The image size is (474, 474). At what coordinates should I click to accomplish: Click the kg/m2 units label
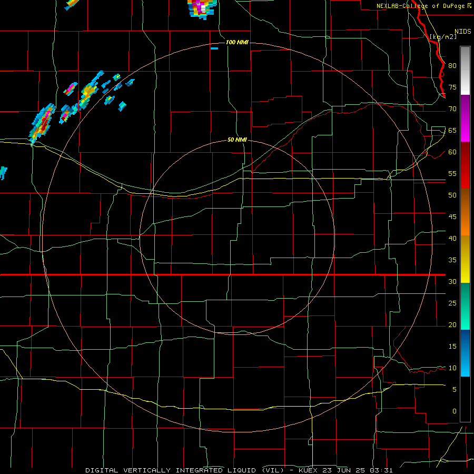(x=443, y=36)
